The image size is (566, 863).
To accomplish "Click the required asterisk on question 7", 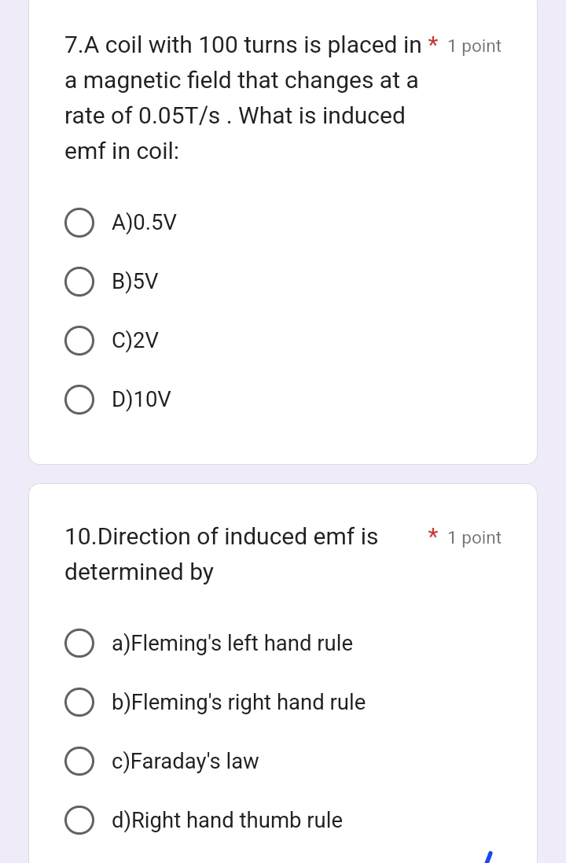I will pos(433,42).
